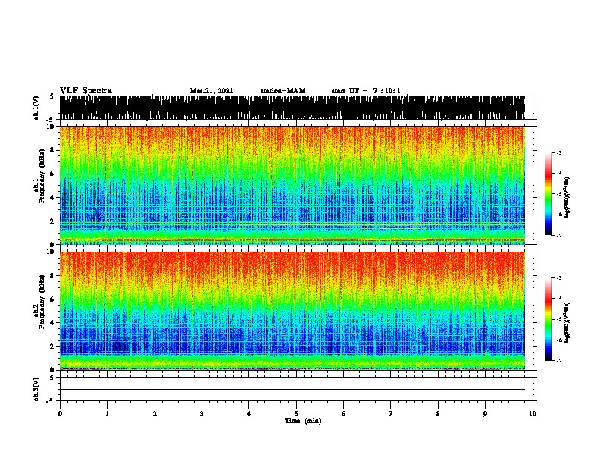Click the "3" time axis tick label
Viewport: 600px width, 464px height.
[x=202, y=414]
